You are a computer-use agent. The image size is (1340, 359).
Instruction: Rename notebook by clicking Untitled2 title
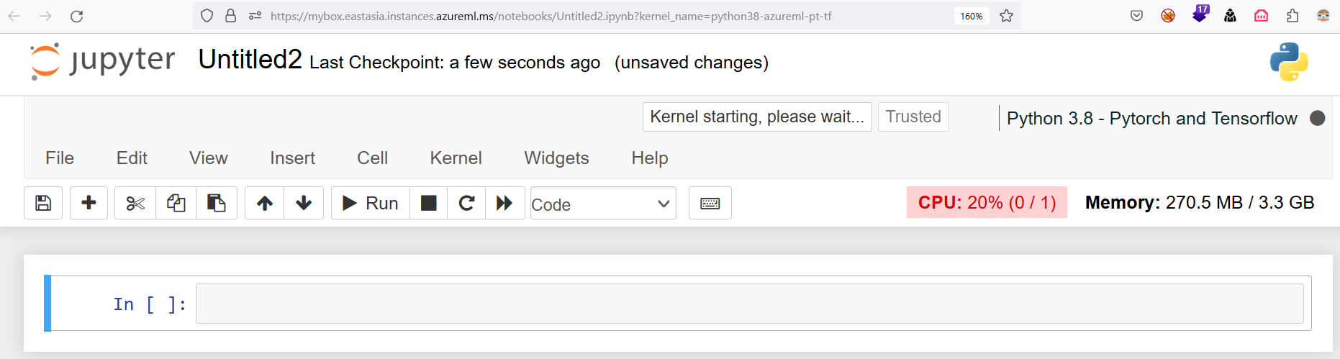pyautogui.click(x=250, y=60)
